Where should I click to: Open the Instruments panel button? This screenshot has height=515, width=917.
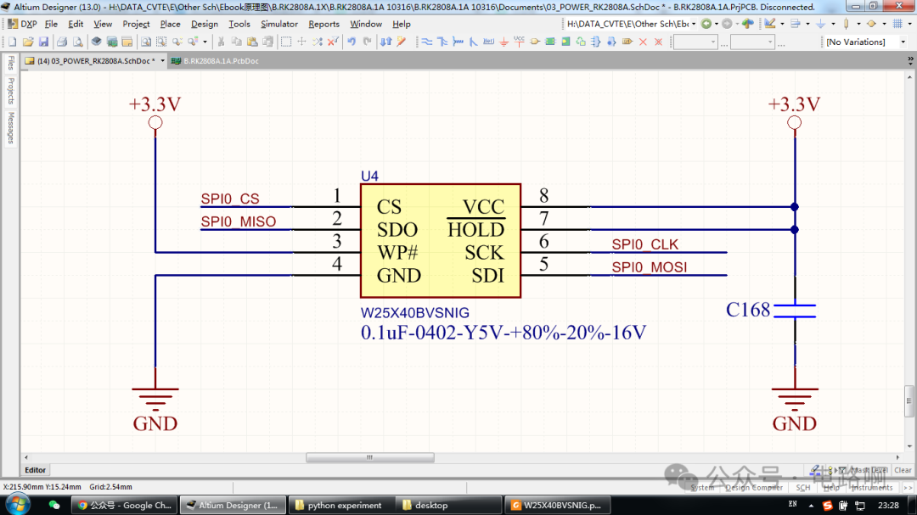pyautogui.click(x=872, y=488)
